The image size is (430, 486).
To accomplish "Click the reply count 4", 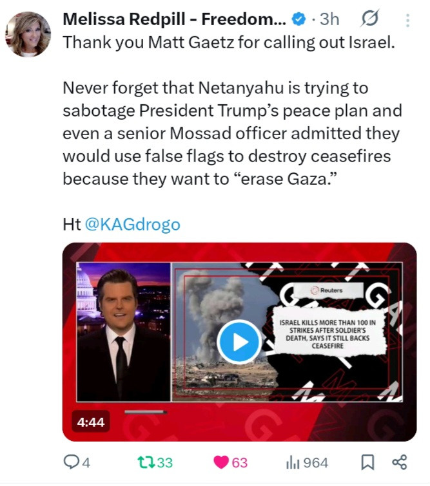I will point(86,463).
